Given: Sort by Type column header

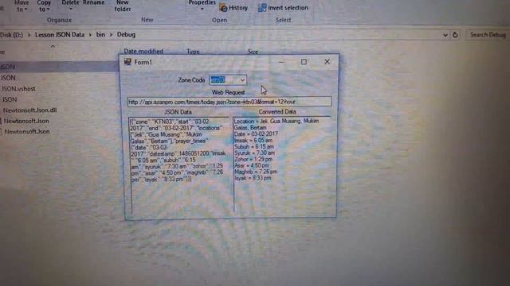Looking at the screenshot, I should (193, 52).
